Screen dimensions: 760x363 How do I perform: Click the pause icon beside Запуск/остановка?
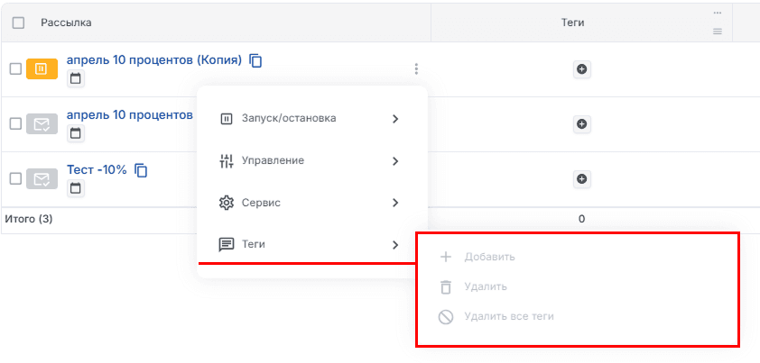[227, 119]
